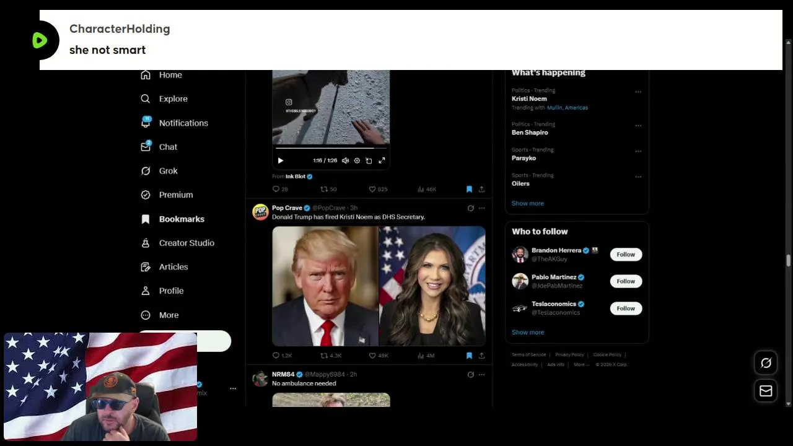Open options for Oilers trend
Screen dimensions: 793x446
tap(638, 177)
